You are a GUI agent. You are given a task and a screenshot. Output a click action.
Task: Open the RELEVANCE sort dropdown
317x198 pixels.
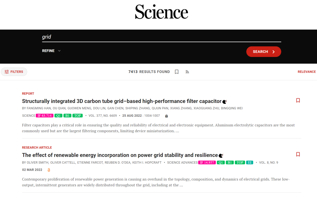pyautogui.click(x=306, y=72)
